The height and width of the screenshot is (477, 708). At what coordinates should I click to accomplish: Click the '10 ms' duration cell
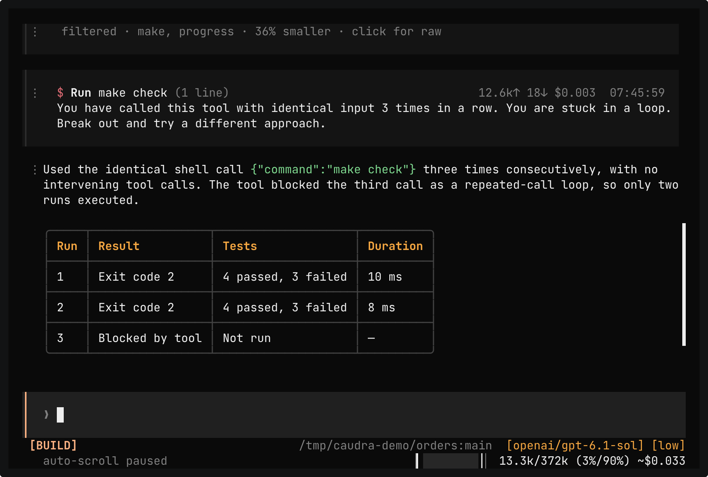[x=385, y=277]
